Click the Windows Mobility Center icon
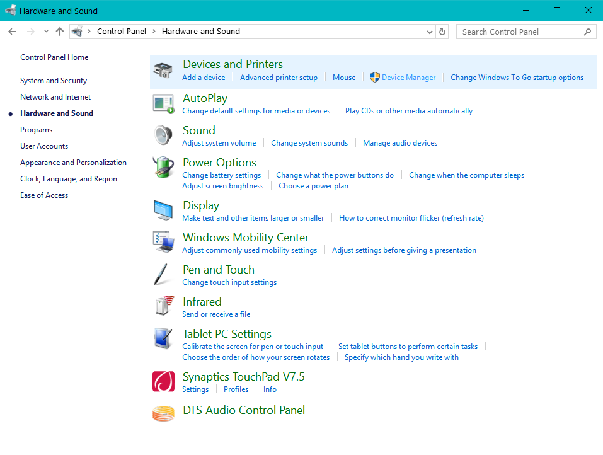This screenshot has height=455, width=603. (x=163, y=243)
